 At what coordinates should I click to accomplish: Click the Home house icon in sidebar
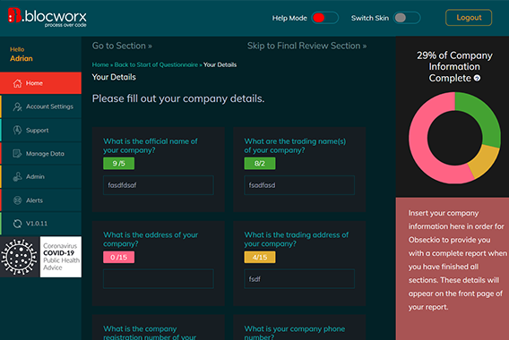(x=17, y=83)
